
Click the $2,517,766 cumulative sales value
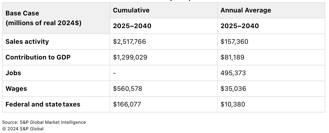pyautogui.click(x=129, y=42)
